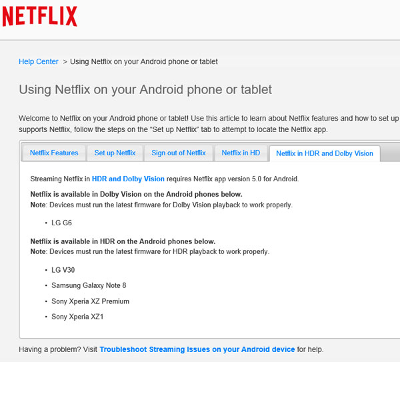The width and height of the screenshot is (400, 400).
Task: Click the note about firmware for HDR playback
Action: 149,252
